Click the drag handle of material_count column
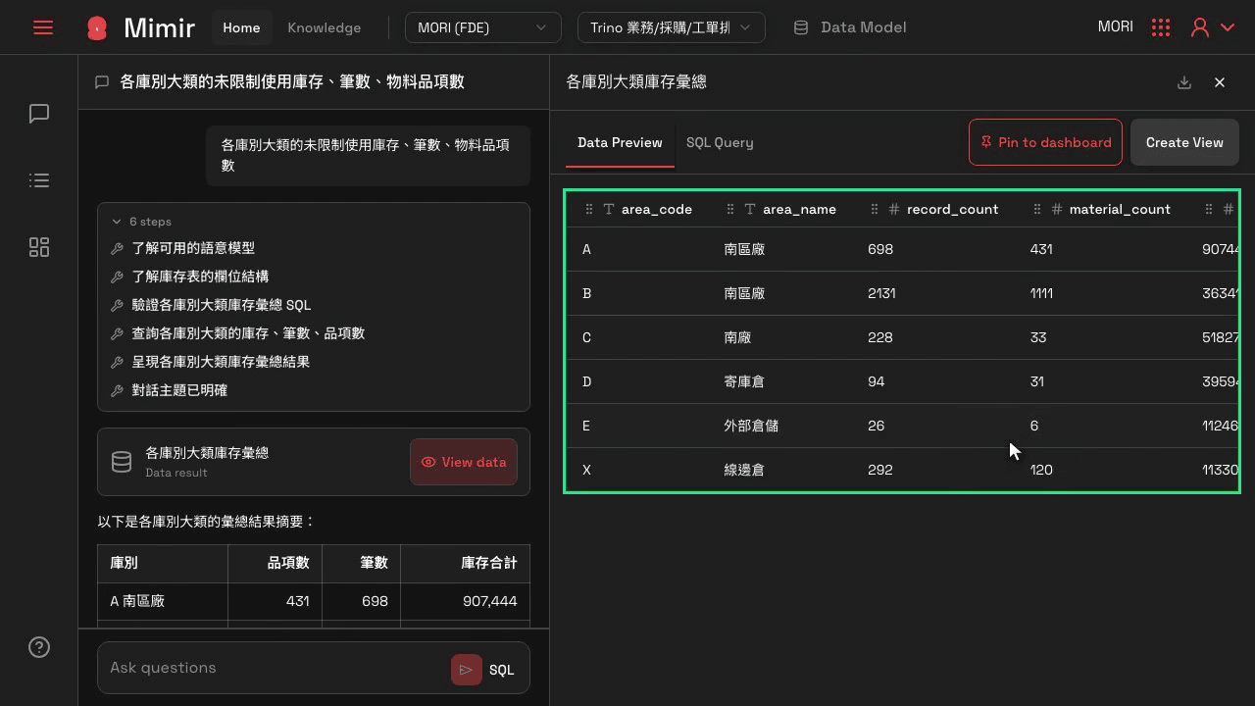This screenshot has height=706, width=1255. pyautogui.click(x=1036, y=209)
